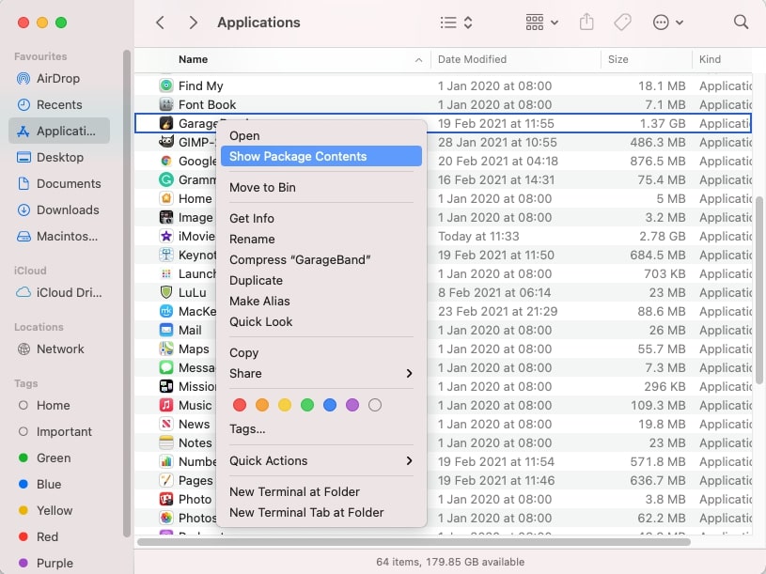Open Recents in the sidebar

pos(58,105)
